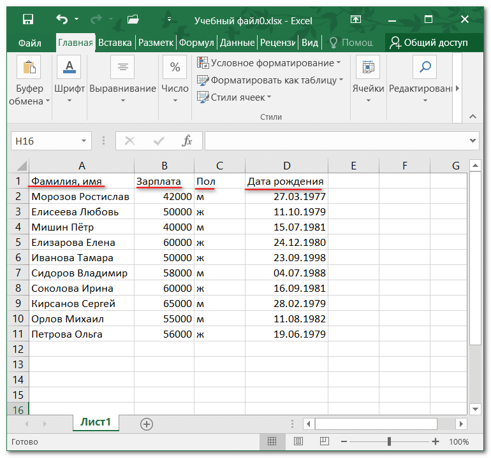Click cell containing Петрова Ольга

pos(82,334)
